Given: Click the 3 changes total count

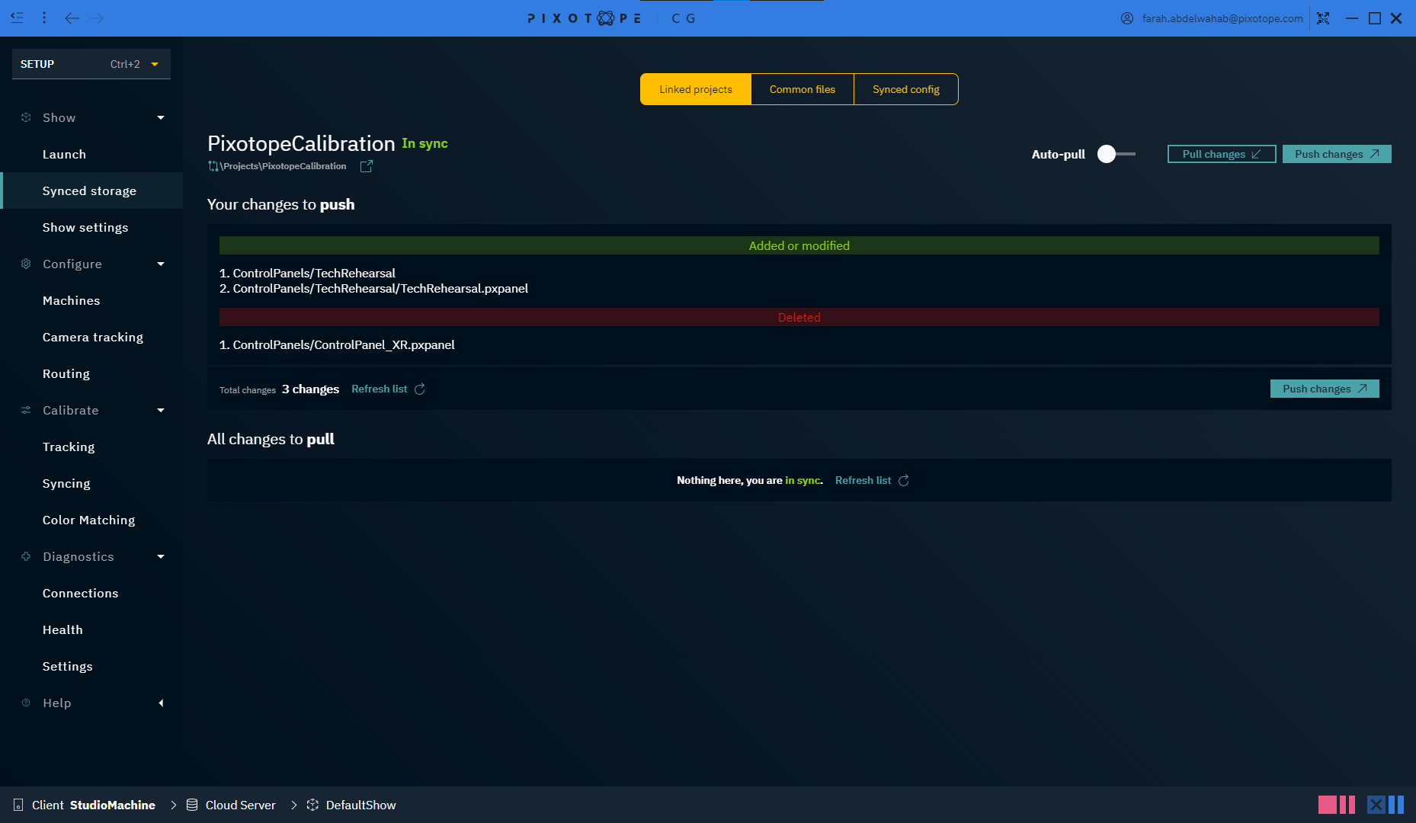Looking at the screenshot, I should click(x=310, y=389).
